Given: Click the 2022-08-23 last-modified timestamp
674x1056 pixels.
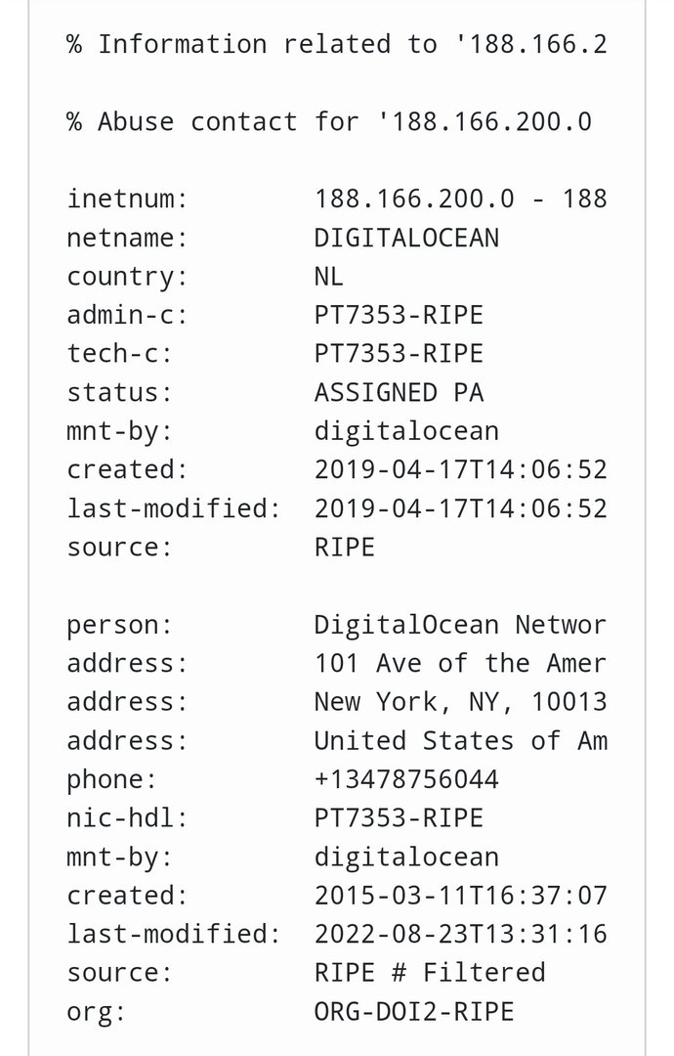Looking at the screenshot, I should (460, 934).
